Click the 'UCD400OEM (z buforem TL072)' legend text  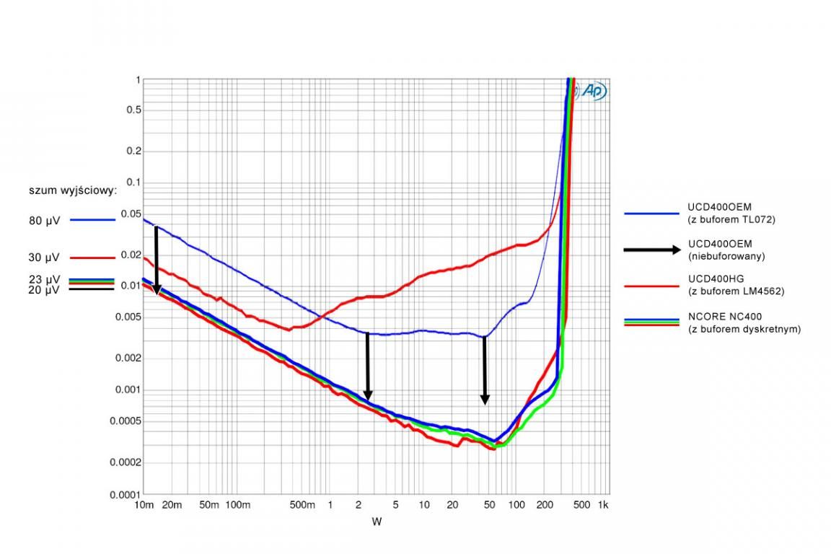coord(731,213)
